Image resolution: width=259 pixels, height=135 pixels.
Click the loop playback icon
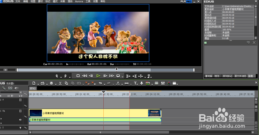click(x=118, y=76)
